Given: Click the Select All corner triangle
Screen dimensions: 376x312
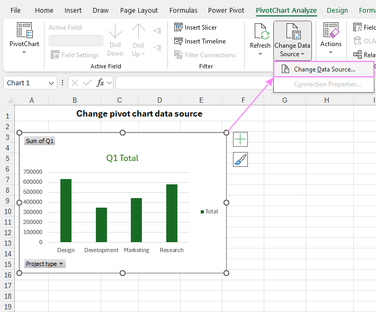Looking at the screenshot, I should coord(10,100).
